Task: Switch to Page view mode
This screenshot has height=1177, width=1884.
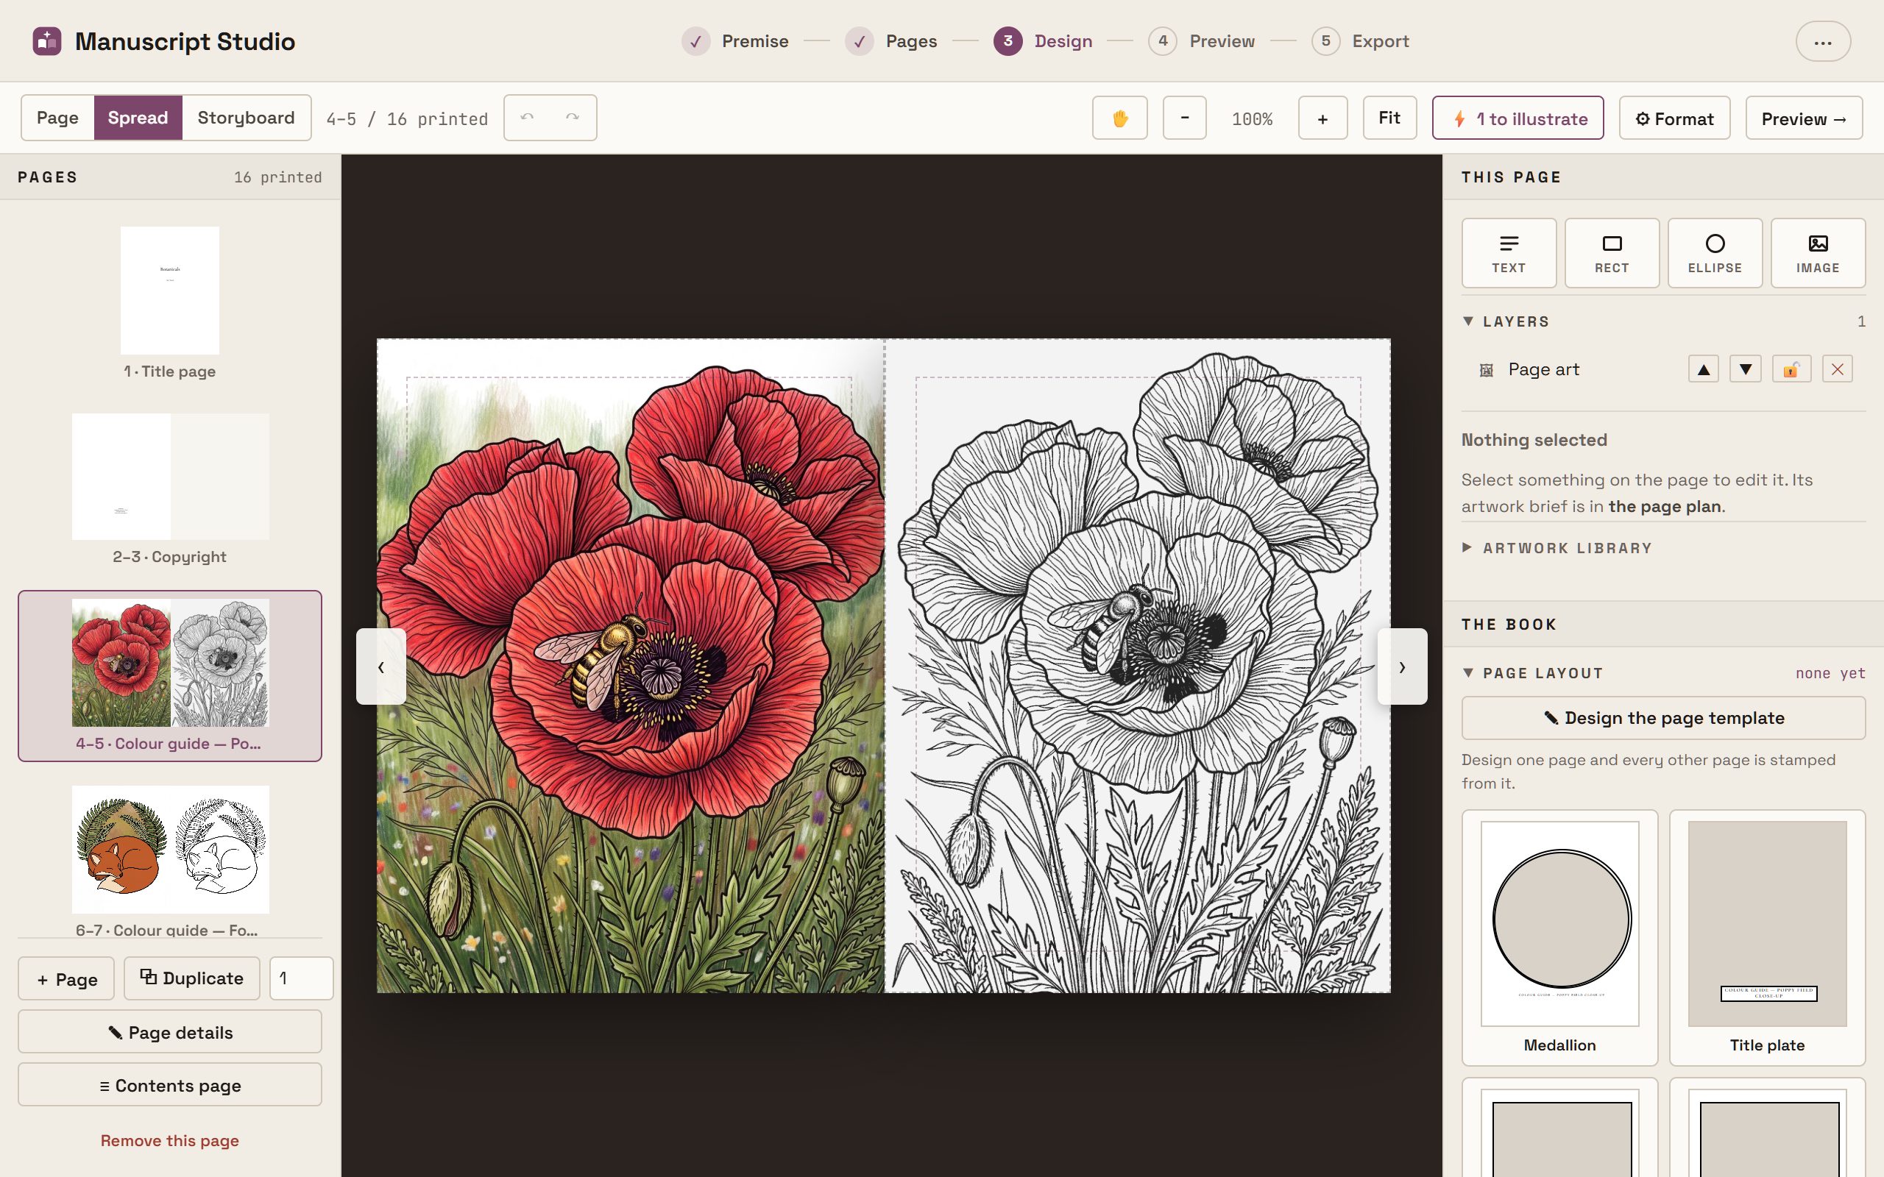Action: click(x=57, y=118)
